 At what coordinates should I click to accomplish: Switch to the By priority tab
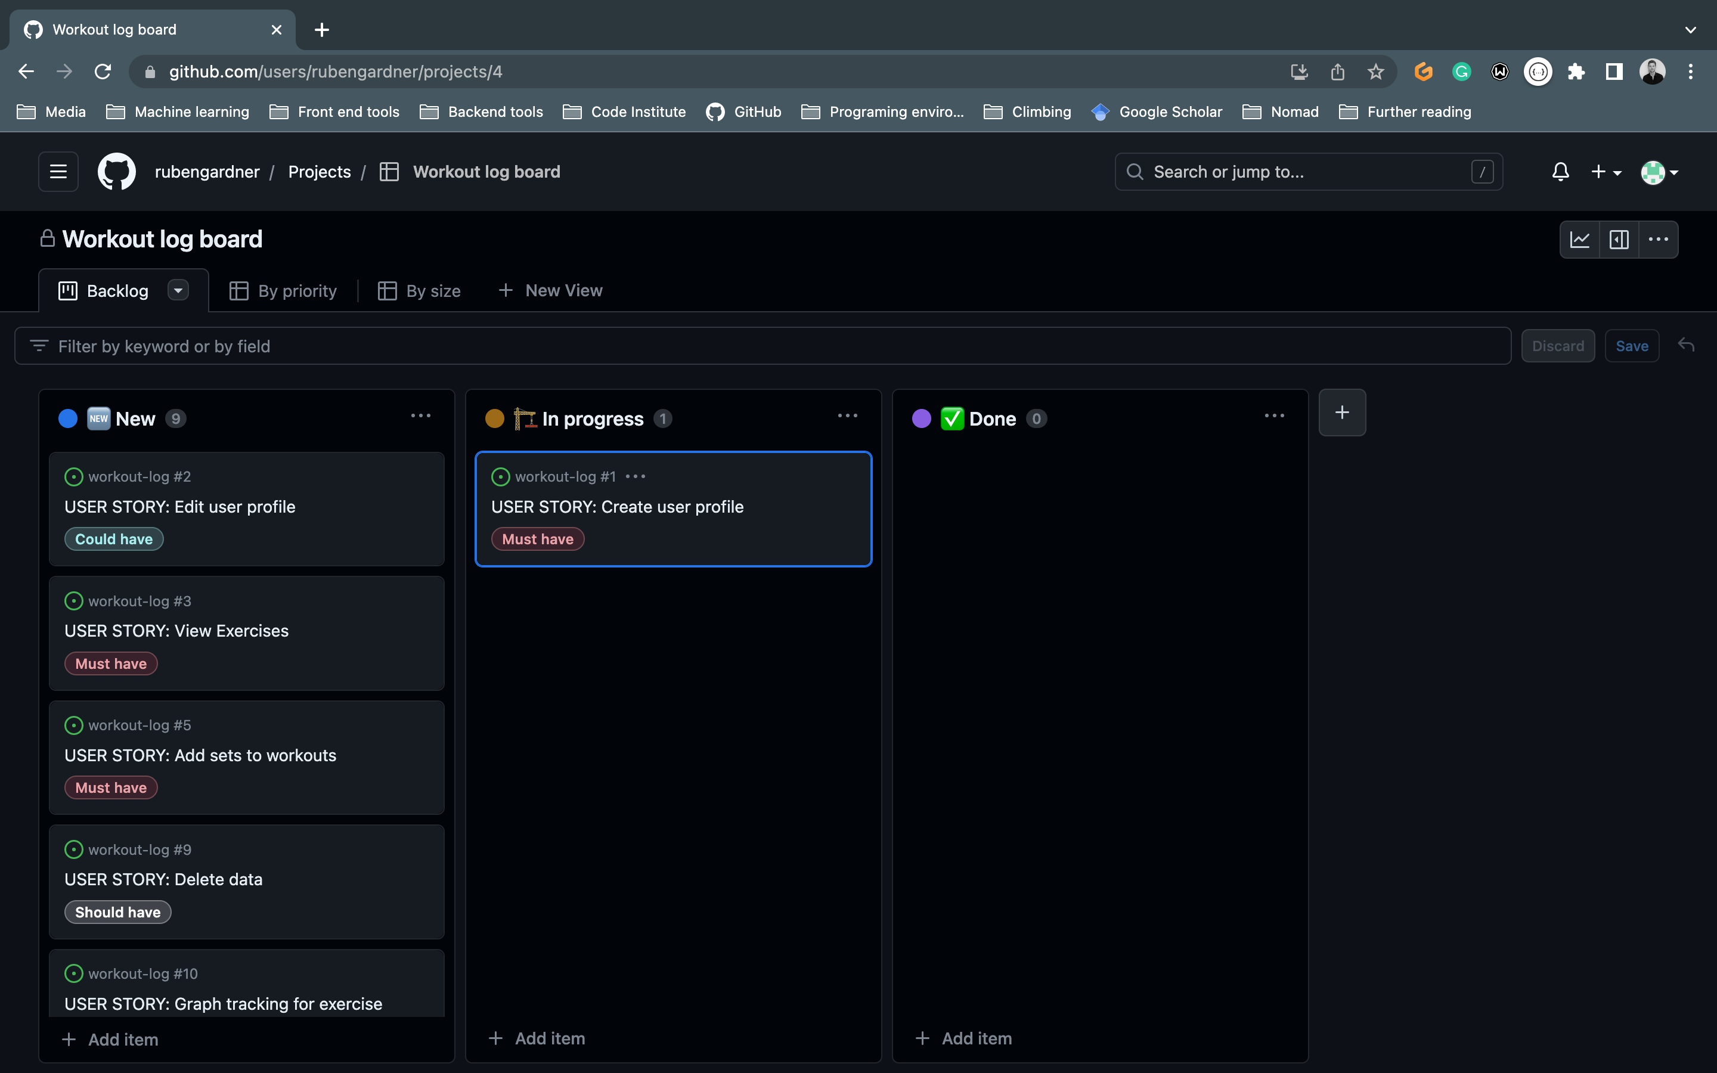coord(283,291)
